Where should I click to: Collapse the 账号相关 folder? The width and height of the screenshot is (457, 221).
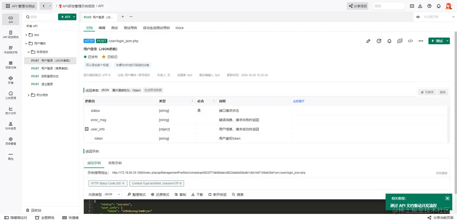pyautogui.click(x=29, y=52)
